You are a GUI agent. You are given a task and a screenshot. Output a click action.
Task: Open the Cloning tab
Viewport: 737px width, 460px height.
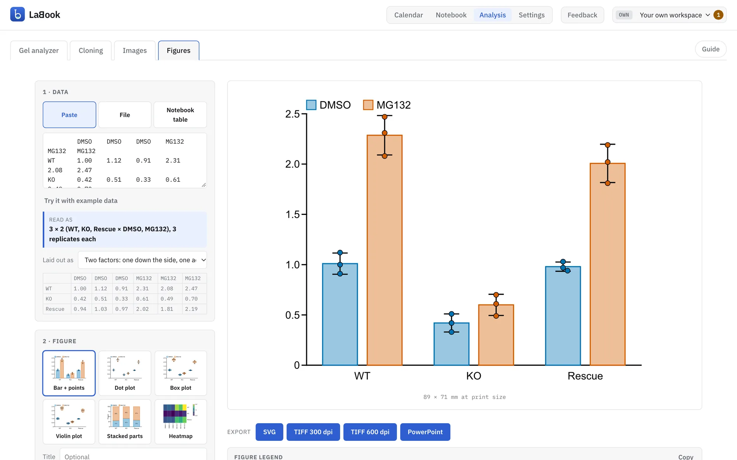(91, 50)
